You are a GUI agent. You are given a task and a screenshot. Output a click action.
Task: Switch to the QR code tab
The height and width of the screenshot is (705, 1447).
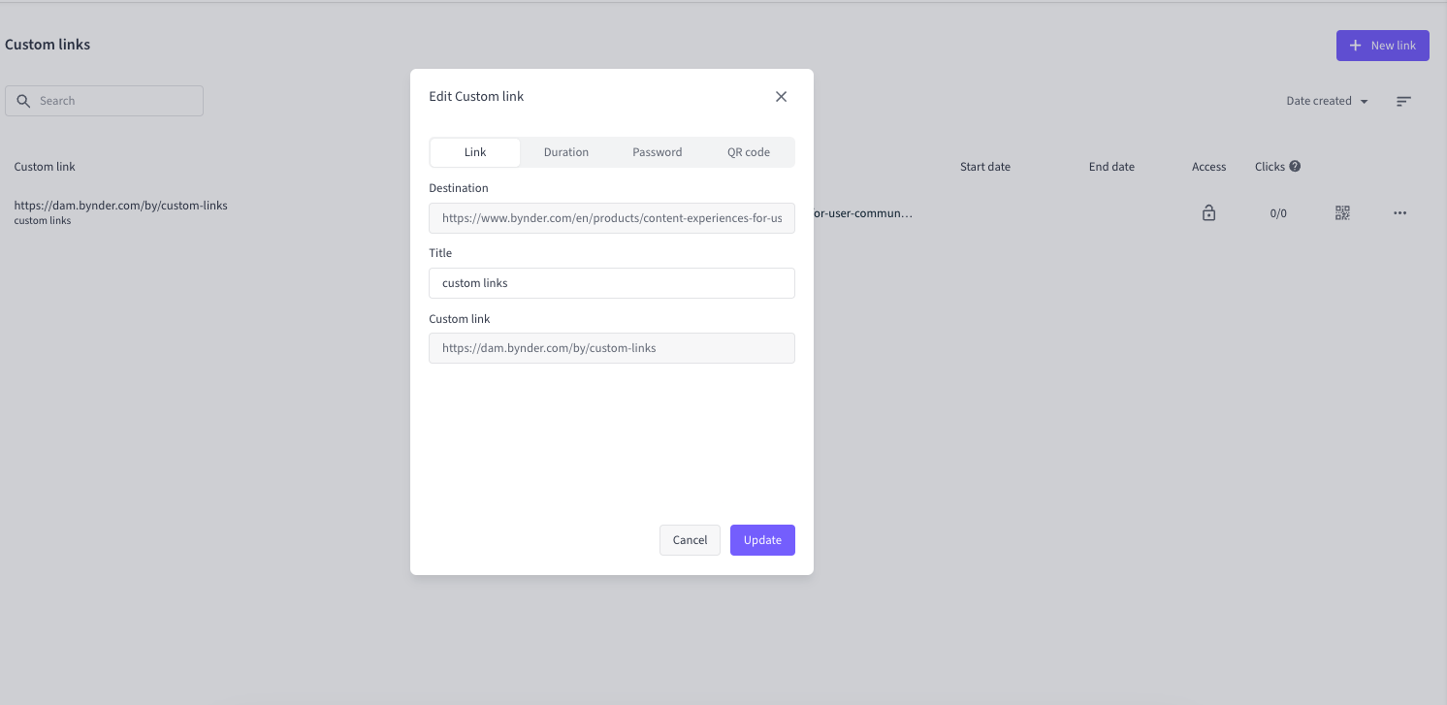pos(749,152)
